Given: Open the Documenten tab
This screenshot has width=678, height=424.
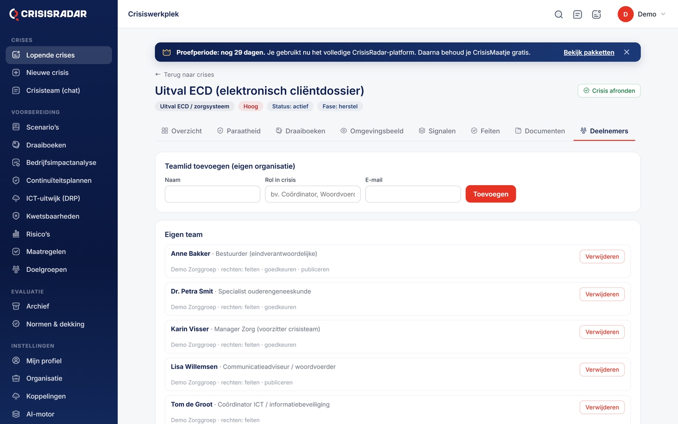Looking at the screenshot, I should point(540,131).
